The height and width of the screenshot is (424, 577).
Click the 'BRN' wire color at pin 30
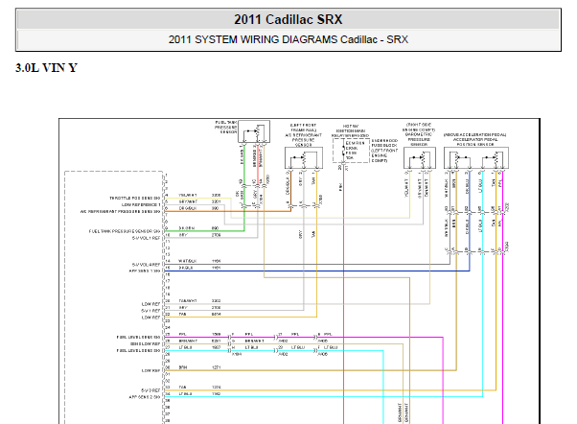tap(183, 367)
